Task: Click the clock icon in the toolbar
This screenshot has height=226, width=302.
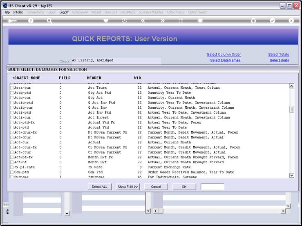Action: point(124,20)
